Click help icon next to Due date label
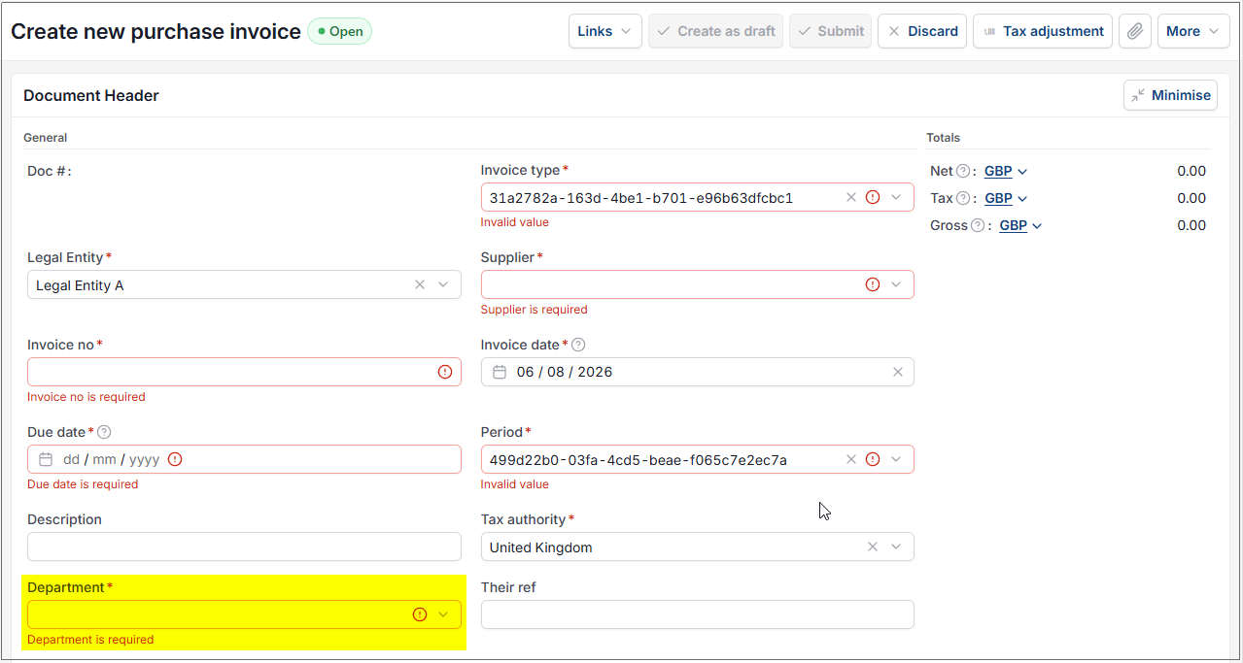This screenshot has height=663, width=1243. tap(104, 432)
